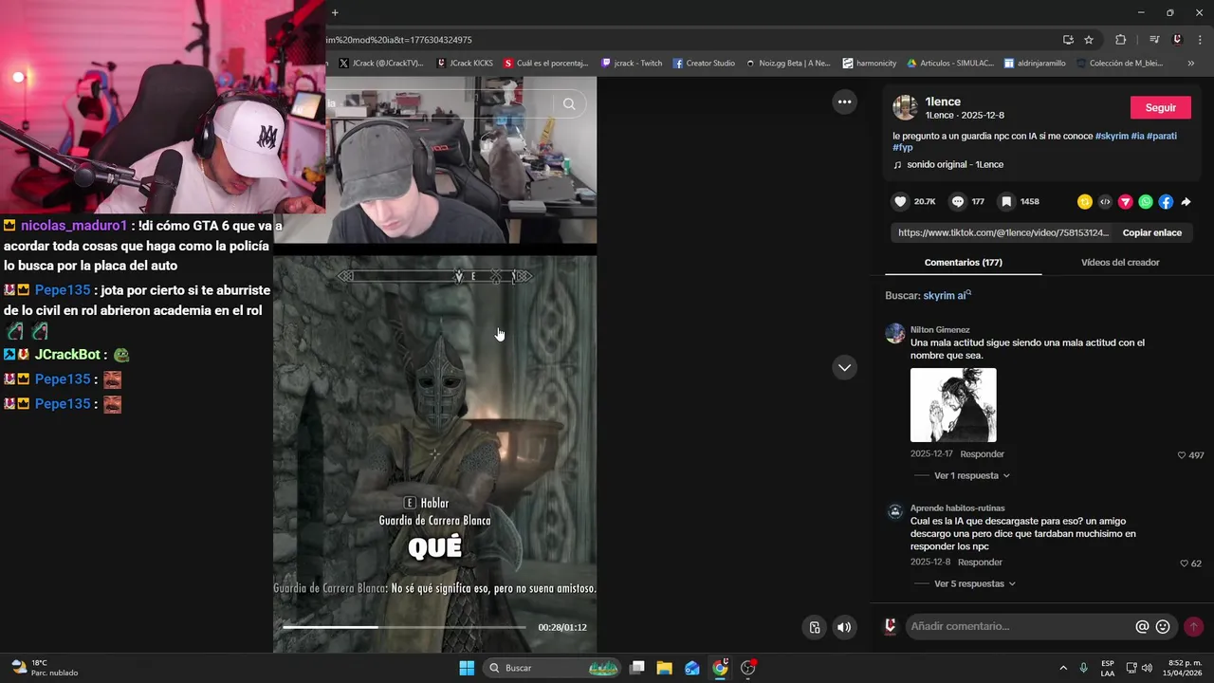Reply to Aprende habitos-rutinas comment

[x=980, y=563]
